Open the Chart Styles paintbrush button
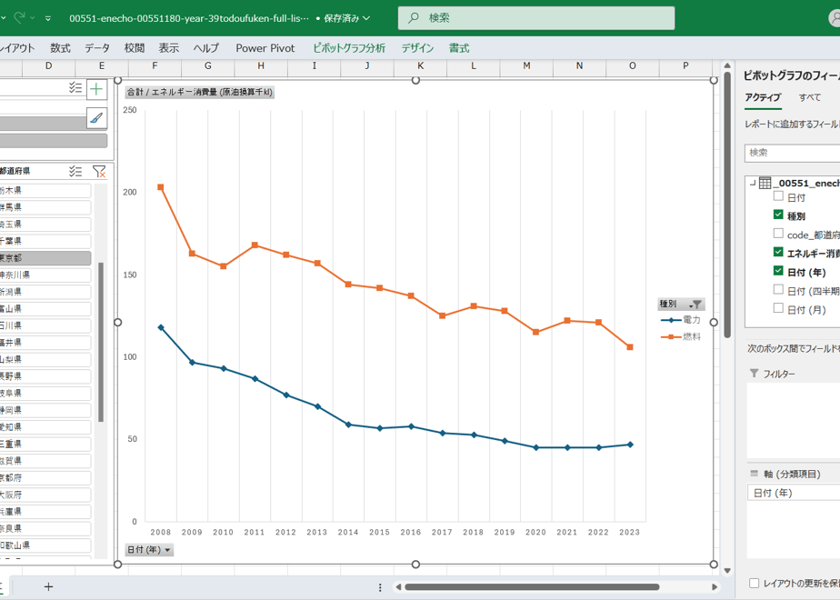 [96, 118]
